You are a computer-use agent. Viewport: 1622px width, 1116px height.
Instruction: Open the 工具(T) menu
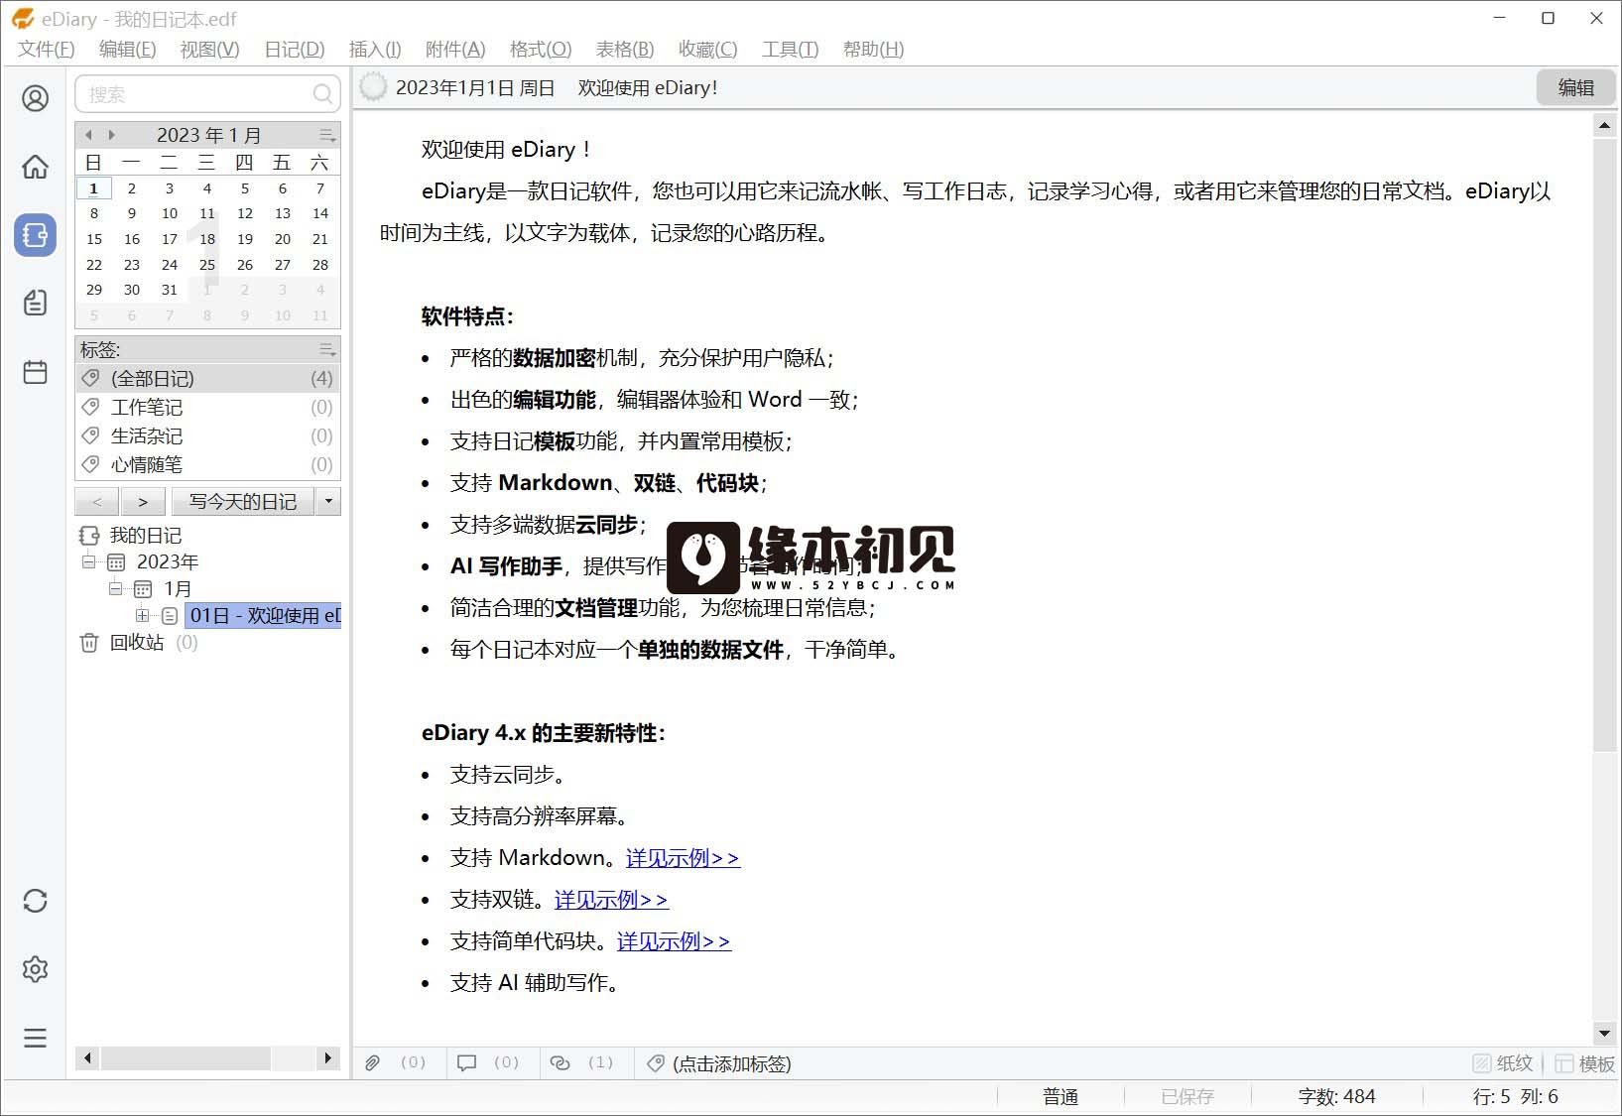pos(790,49)
